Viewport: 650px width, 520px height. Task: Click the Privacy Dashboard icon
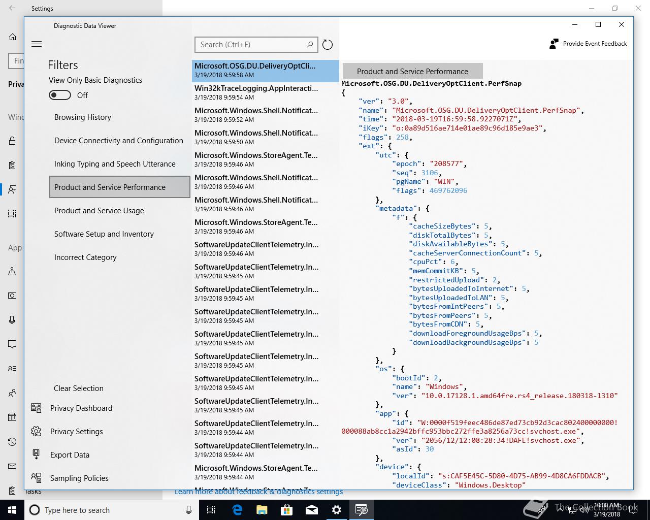[x=36, y=408]
